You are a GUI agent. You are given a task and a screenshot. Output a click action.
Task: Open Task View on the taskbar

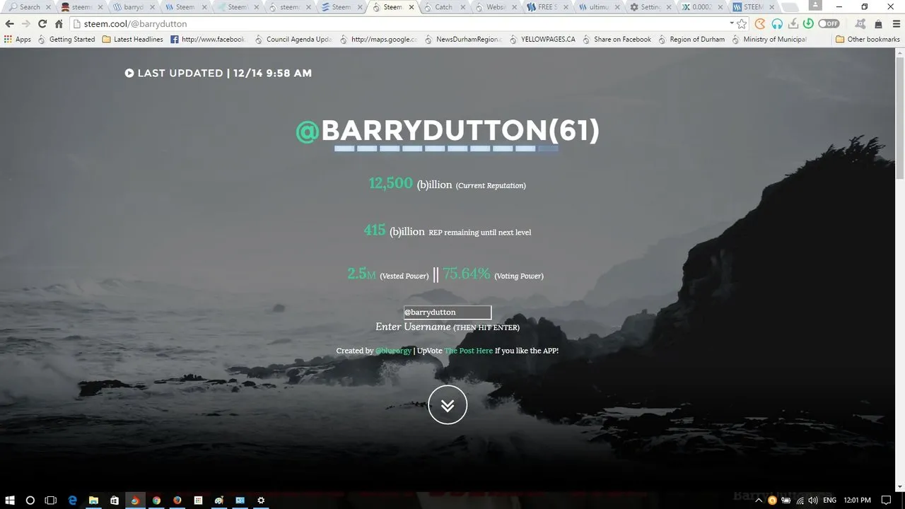click(51, 500)
